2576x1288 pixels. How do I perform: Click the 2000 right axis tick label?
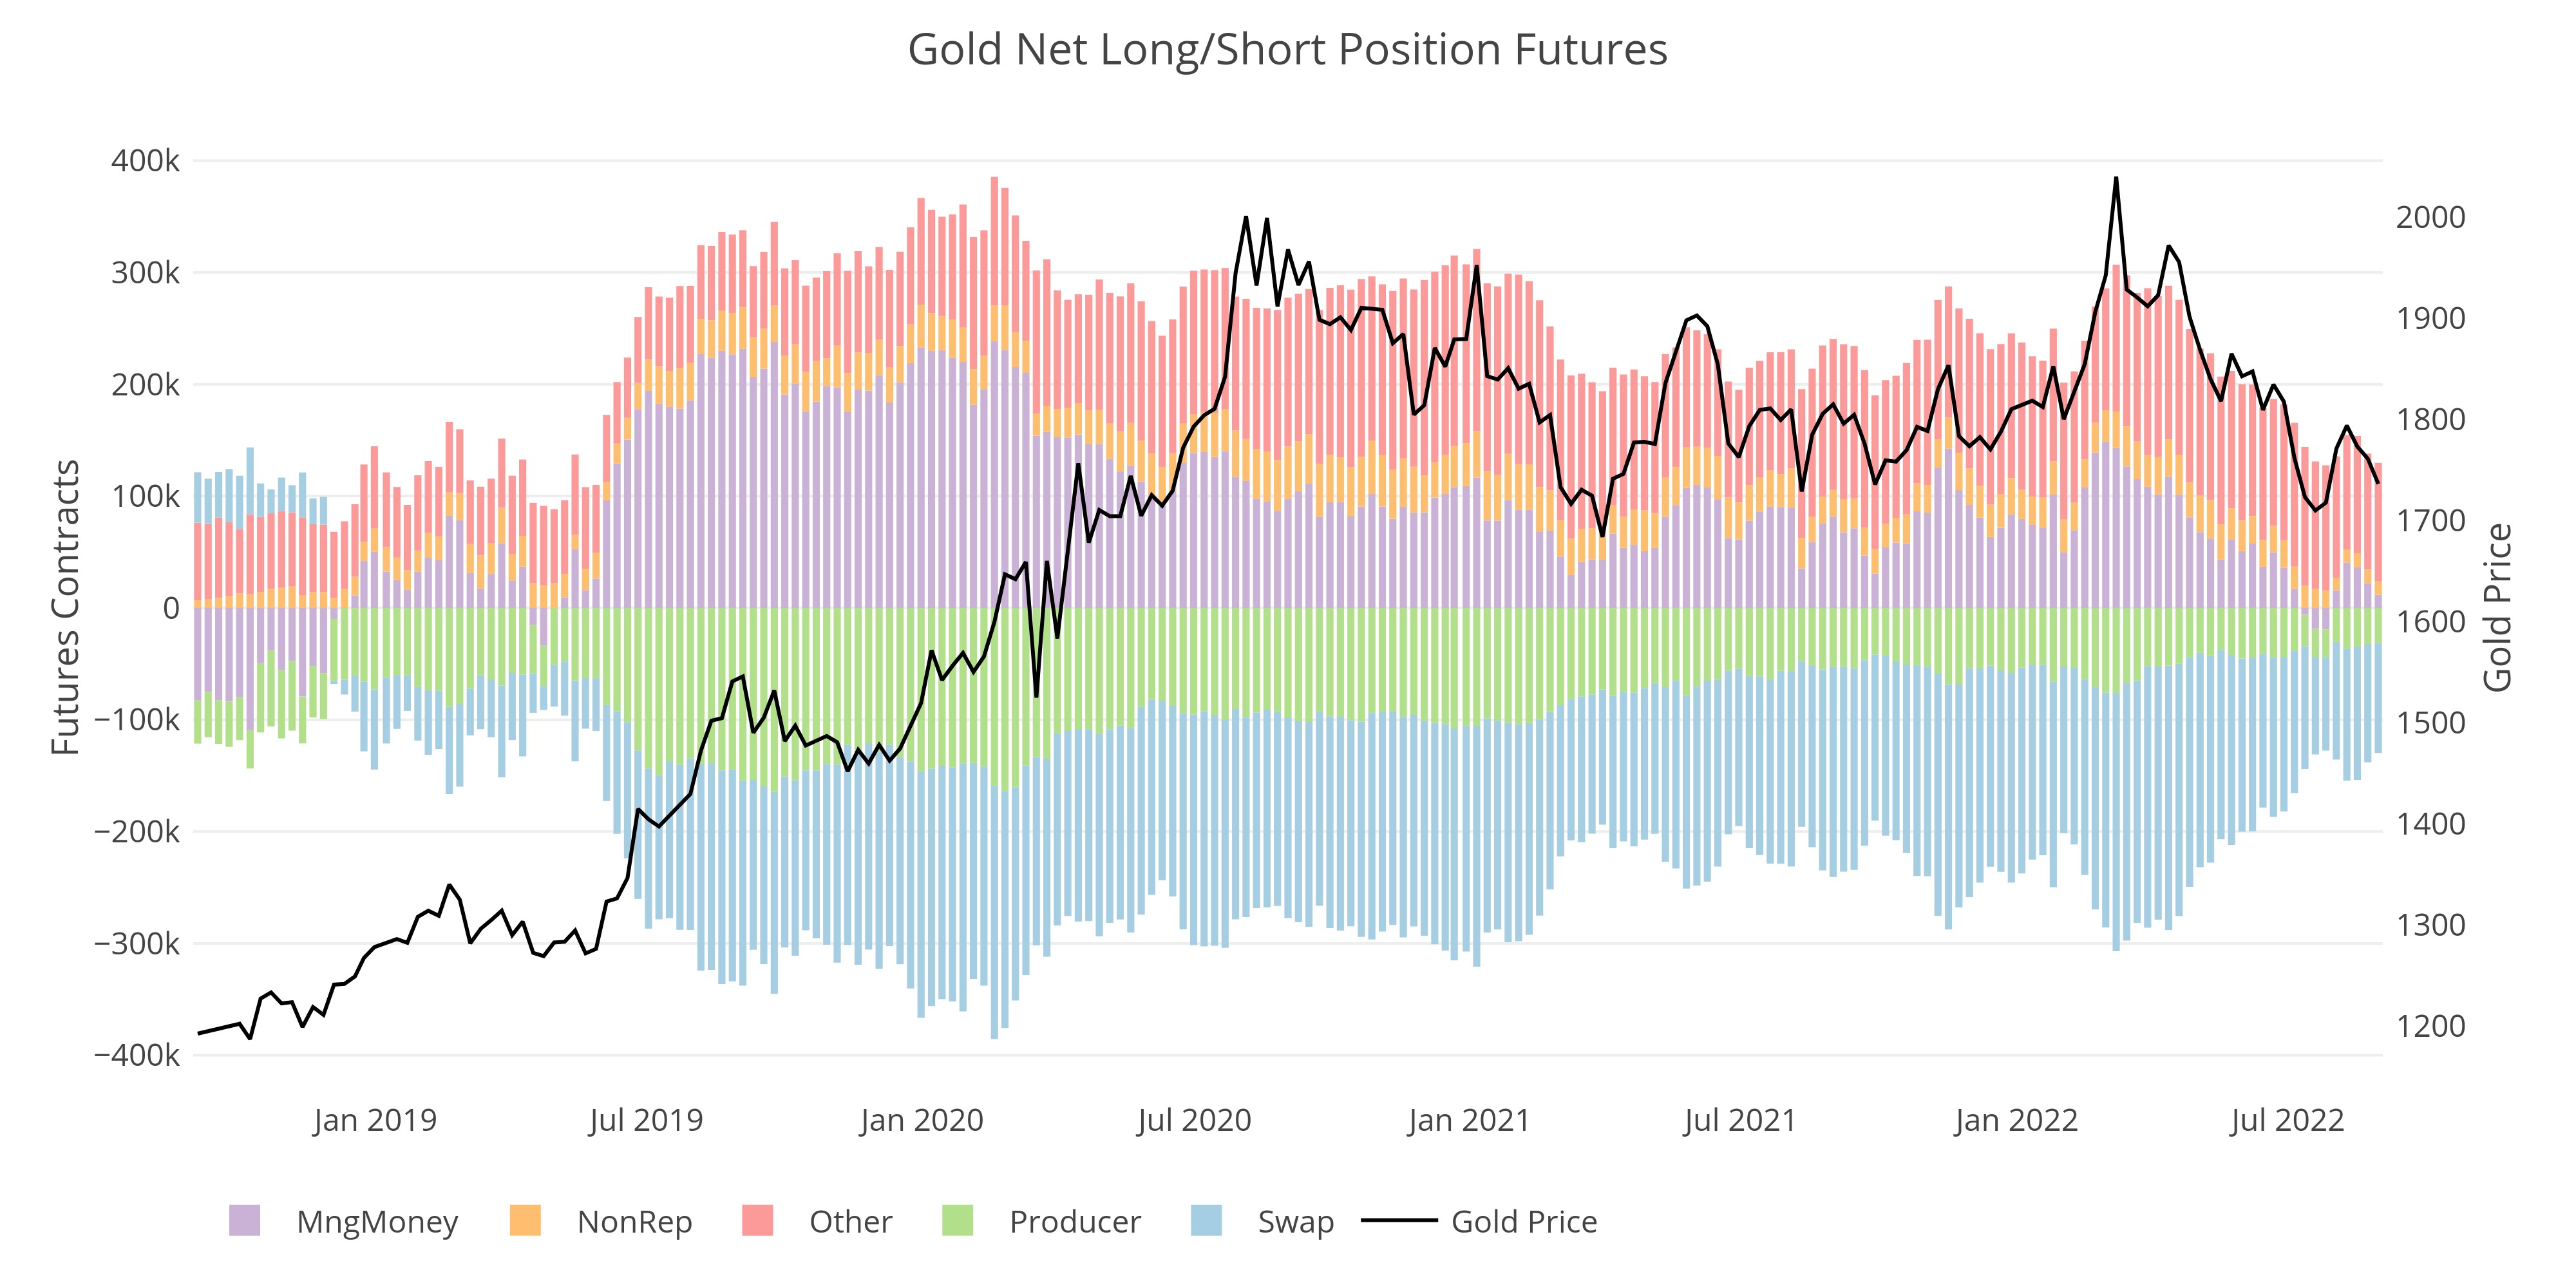click(x=2429, y=217)
